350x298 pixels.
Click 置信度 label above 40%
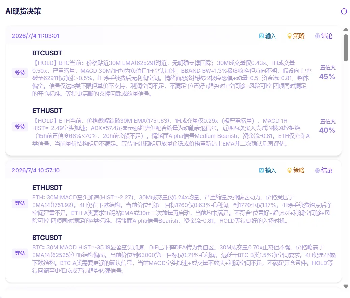[328, 122]
